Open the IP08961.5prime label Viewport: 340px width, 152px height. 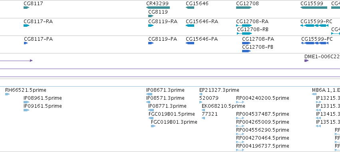coord(43,98)
